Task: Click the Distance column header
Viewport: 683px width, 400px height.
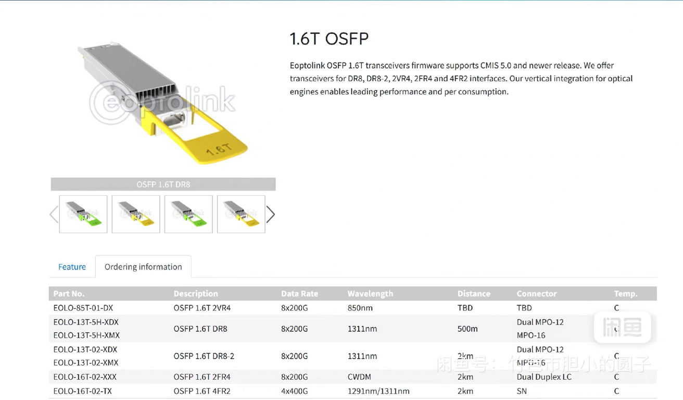Action: [x=474, y=294]
